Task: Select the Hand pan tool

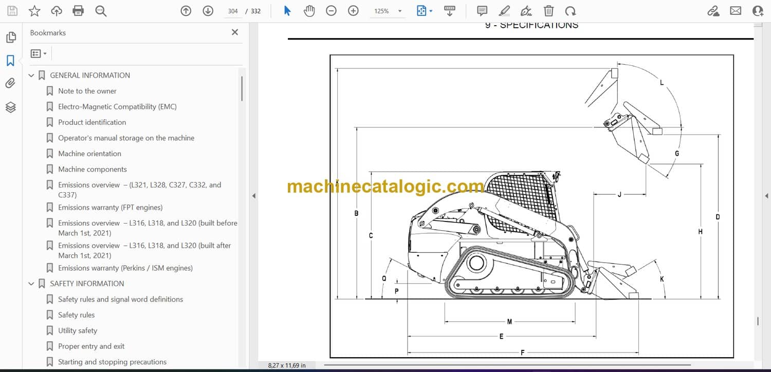Action: (309, 11)
